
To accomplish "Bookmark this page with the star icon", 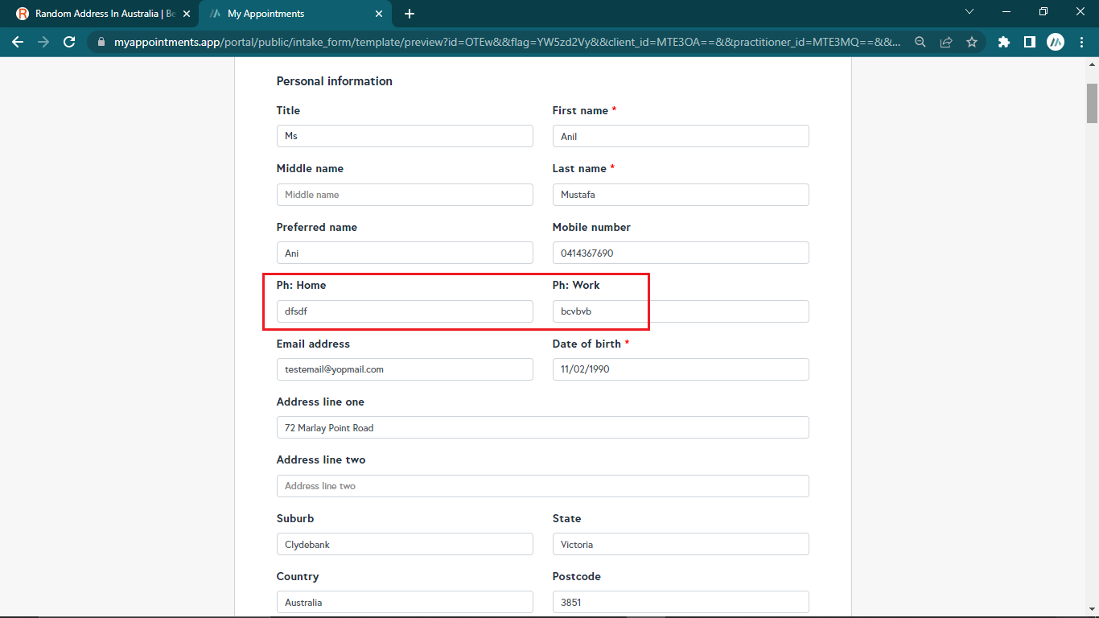I will pyautogui.click(x=972, y=42).
